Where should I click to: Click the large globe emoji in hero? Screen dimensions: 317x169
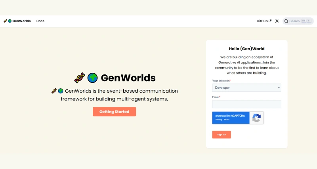pos(92,78)
